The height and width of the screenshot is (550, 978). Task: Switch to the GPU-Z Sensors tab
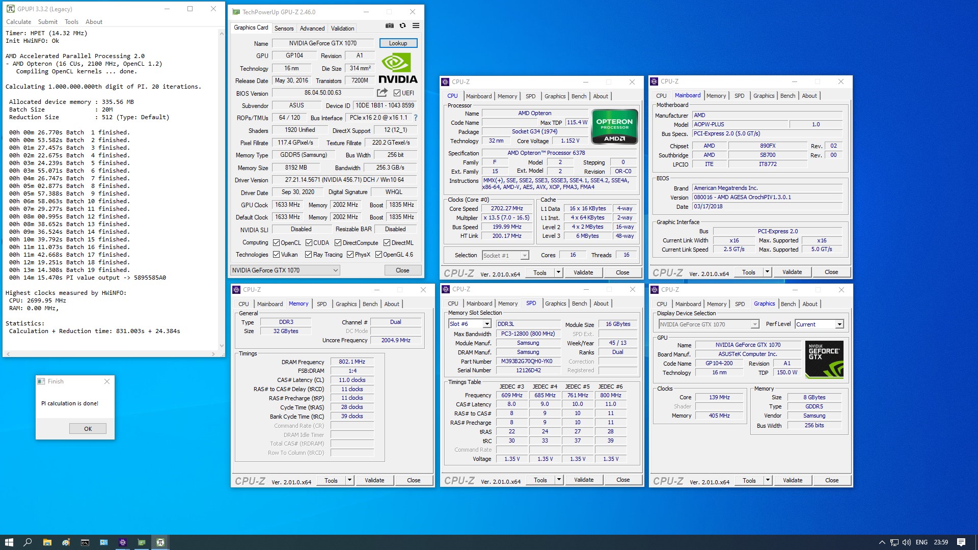click(x=284, y=29)
